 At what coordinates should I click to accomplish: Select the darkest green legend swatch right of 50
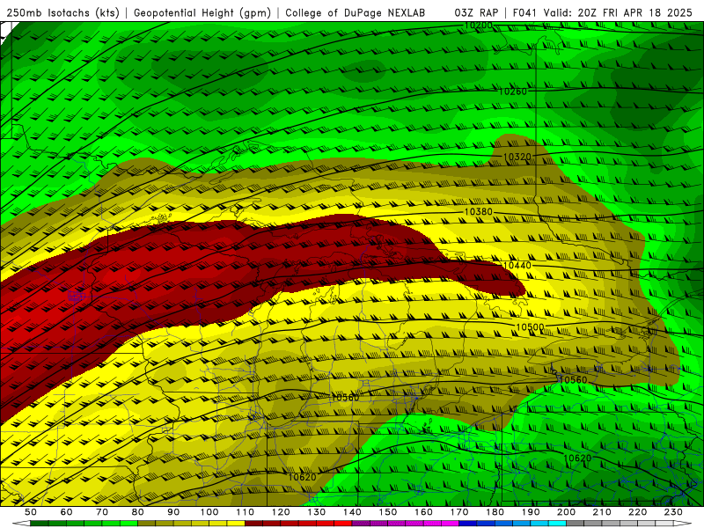click(40, 524)
